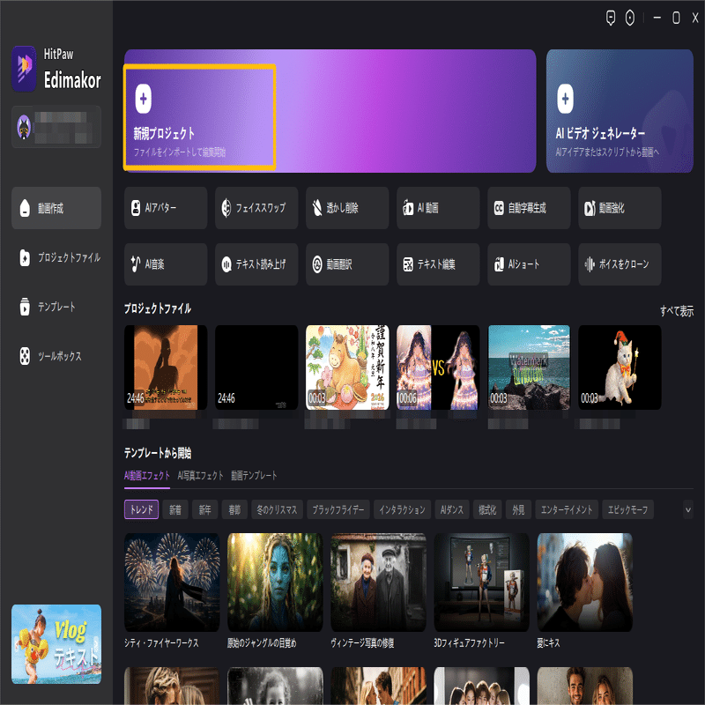Open the 原始のジャングルの目覚め template

[x=275, y=583]
